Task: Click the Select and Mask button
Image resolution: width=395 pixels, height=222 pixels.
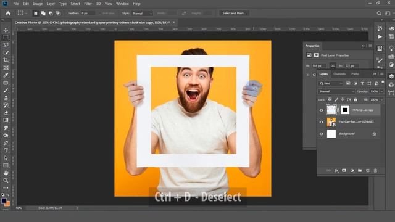Action: [x=235, y=13]
